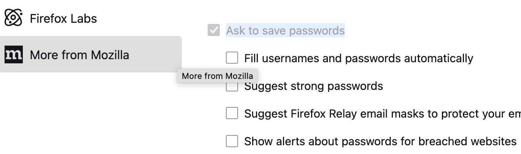Open the Firefox Labs settings category
The width and height of the screenshot is (521, 154).
pyautogui.click(x=63, y=18)
